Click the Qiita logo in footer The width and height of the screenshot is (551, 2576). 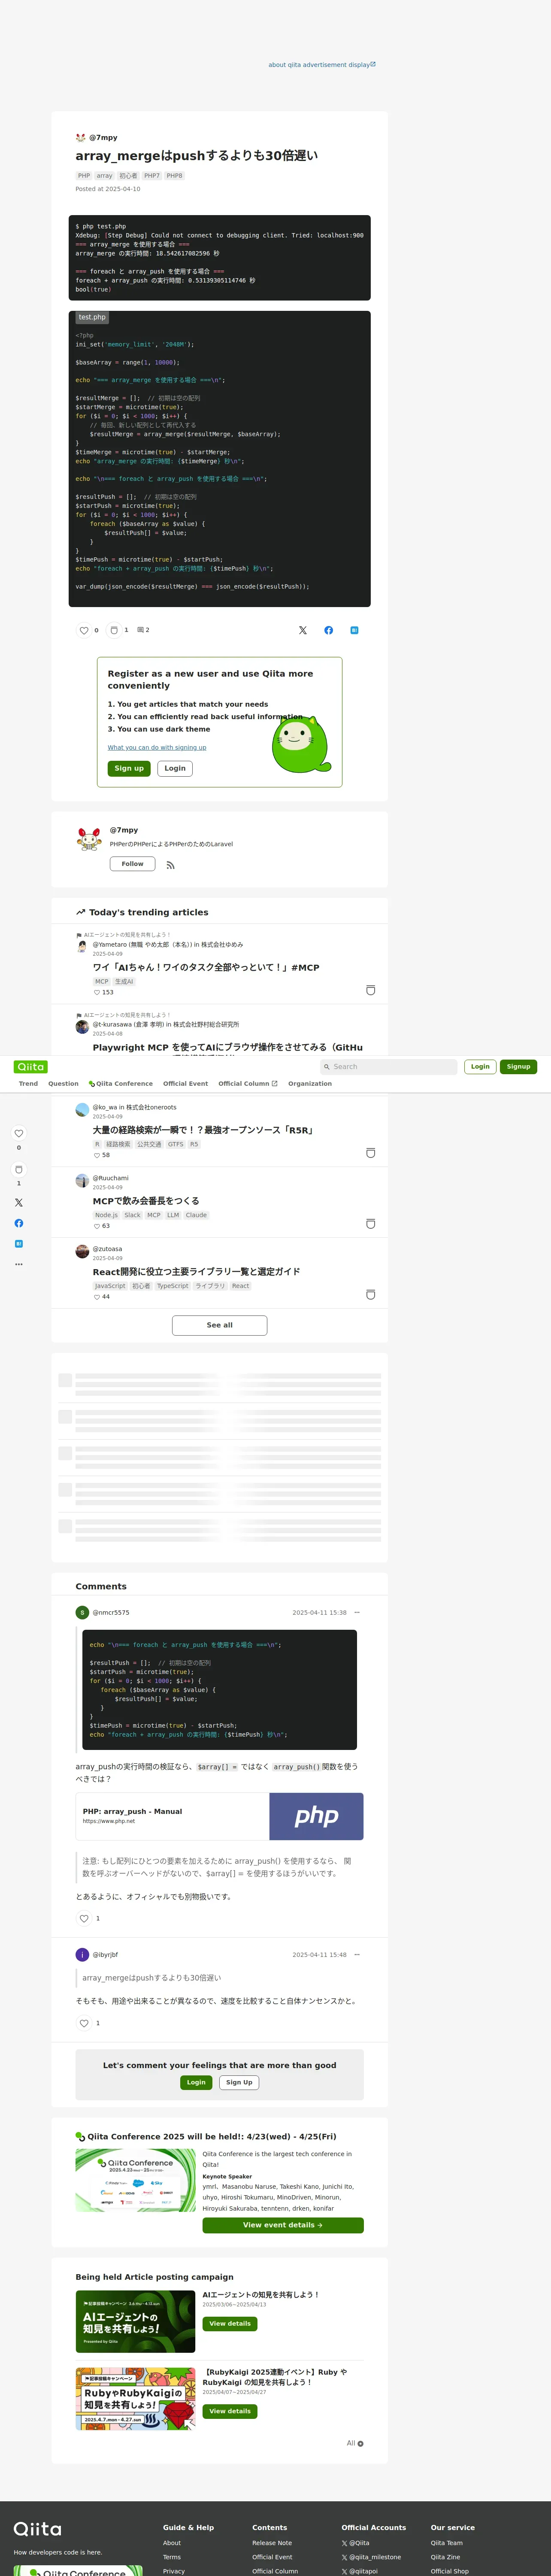[x=37, y=2529]
